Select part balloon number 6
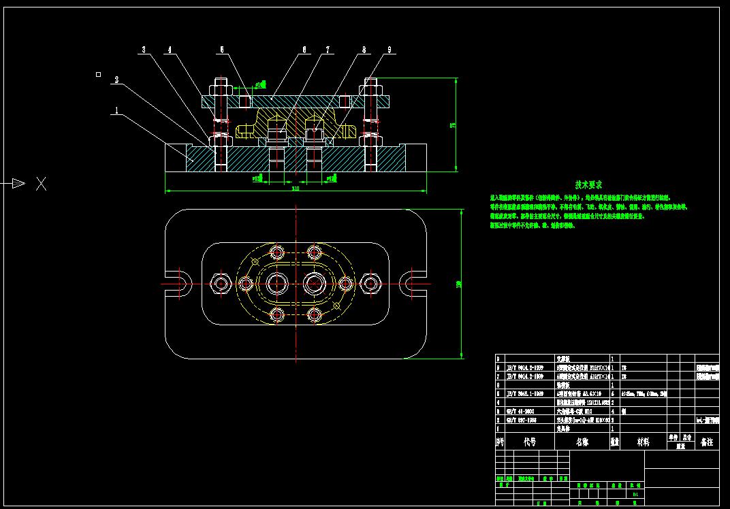Viewport: 730px width, 509px height. coord(304,49)
